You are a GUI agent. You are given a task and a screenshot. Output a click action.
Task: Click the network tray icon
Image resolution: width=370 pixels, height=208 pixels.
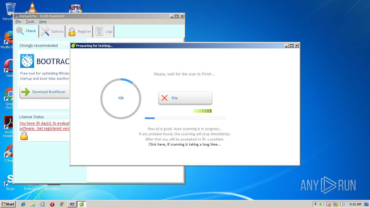click(x=336, y=204)
